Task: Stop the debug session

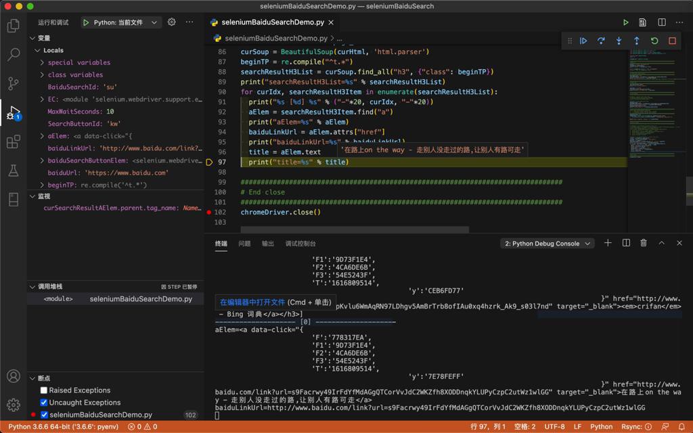Action: click(672, 41)
